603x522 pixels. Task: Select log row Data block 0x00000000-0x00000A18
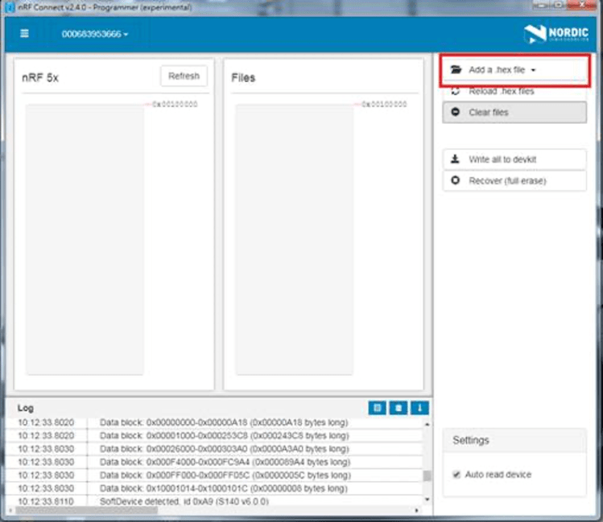coord(214,422)
